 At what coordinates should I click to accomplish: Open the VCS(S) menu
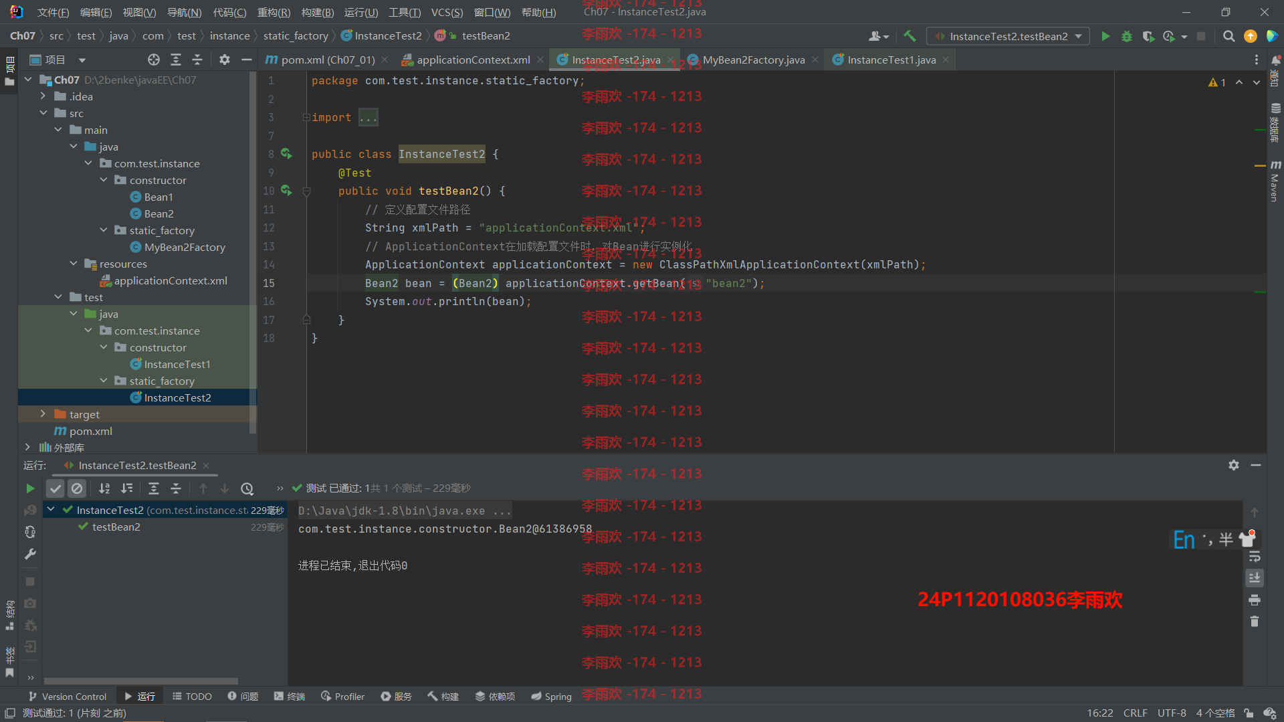447,12
